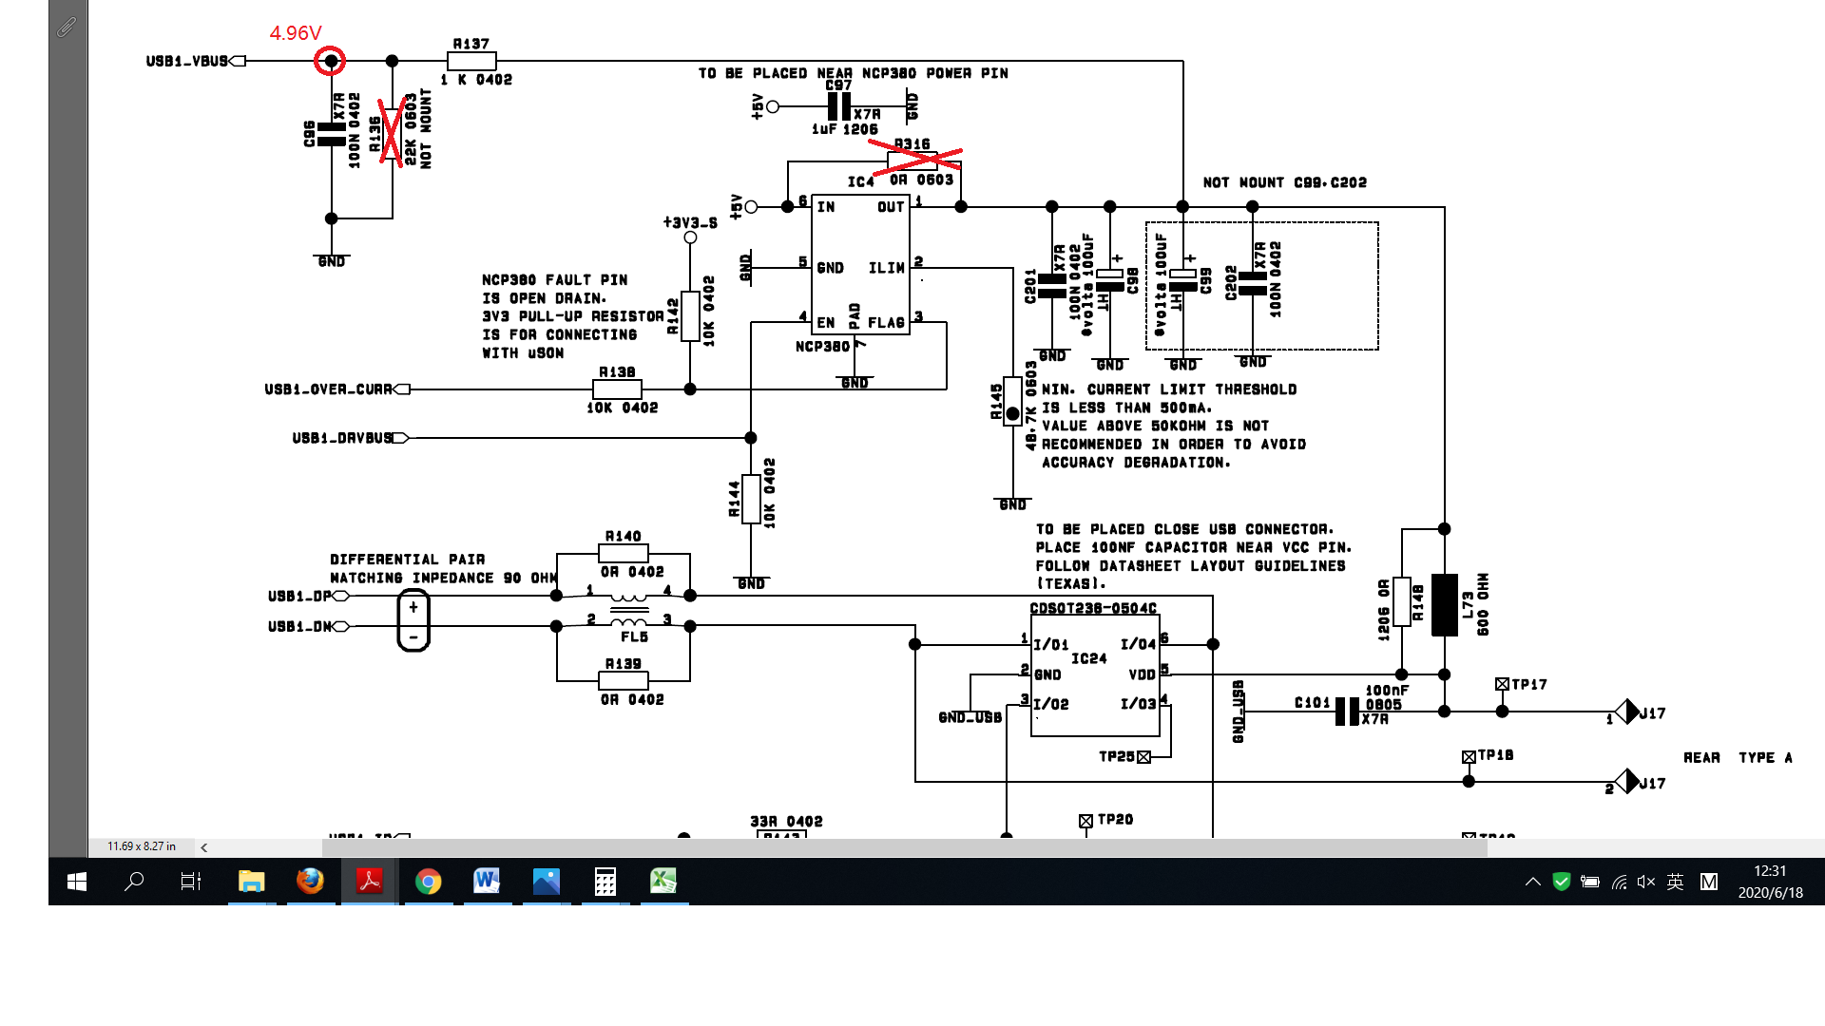Launch Google Chrome from taskbar

[x=428, y=882]
